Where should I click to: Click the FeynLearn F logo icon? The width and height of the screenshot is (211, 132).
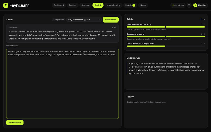coord(6,5)
